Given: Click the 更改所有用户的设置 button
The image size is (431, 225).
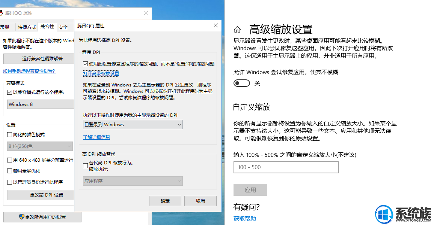Looking at the screenshot, I should click(42, 217).
